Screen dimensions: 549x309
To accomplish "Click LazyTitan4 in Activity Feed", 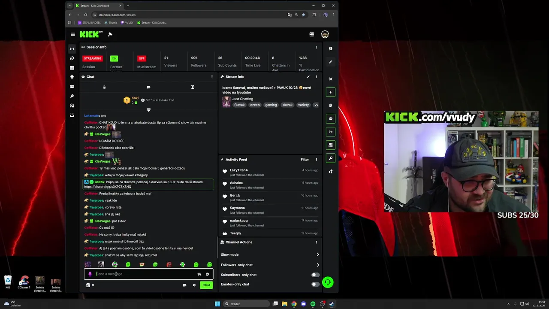I will pos(238,170).
